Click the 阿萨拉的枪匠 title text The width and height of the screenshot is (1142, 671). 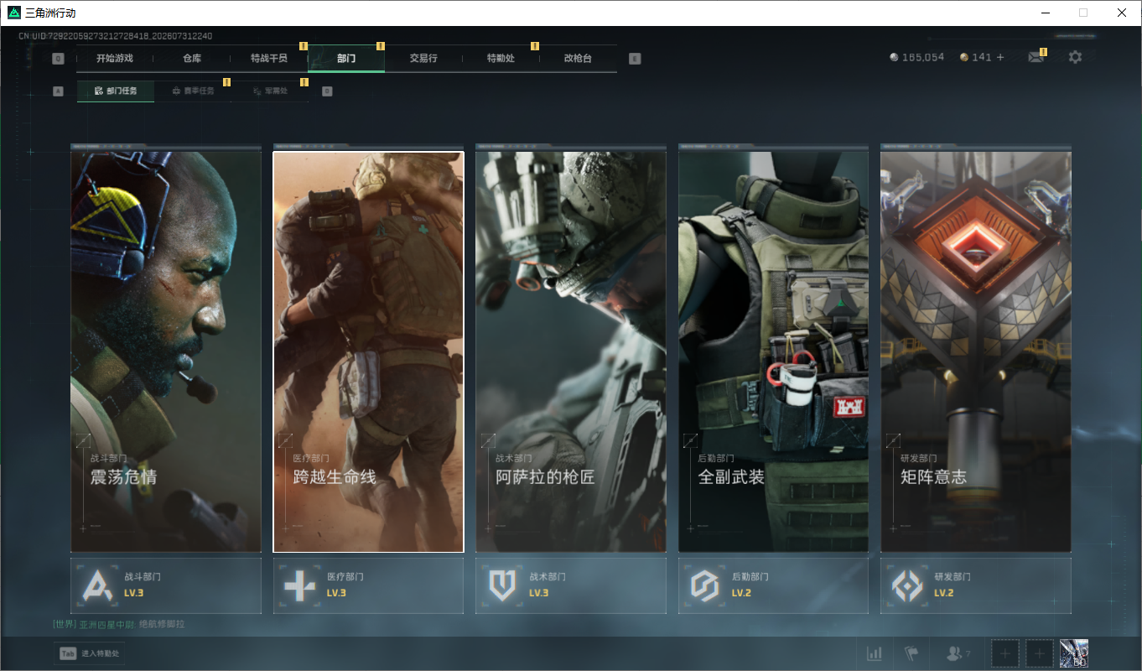point(545,477)
